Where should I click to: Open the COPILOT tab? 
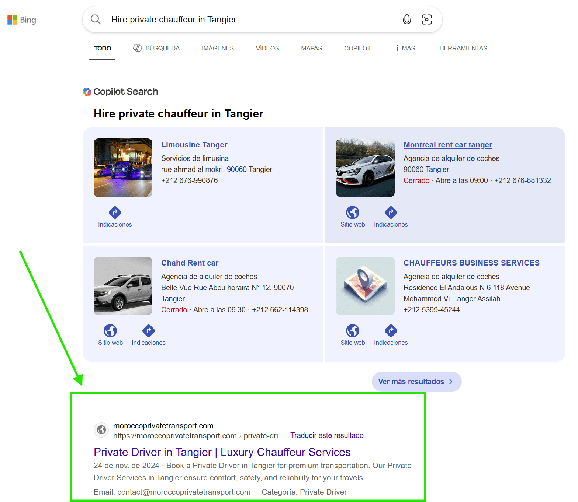357,48
